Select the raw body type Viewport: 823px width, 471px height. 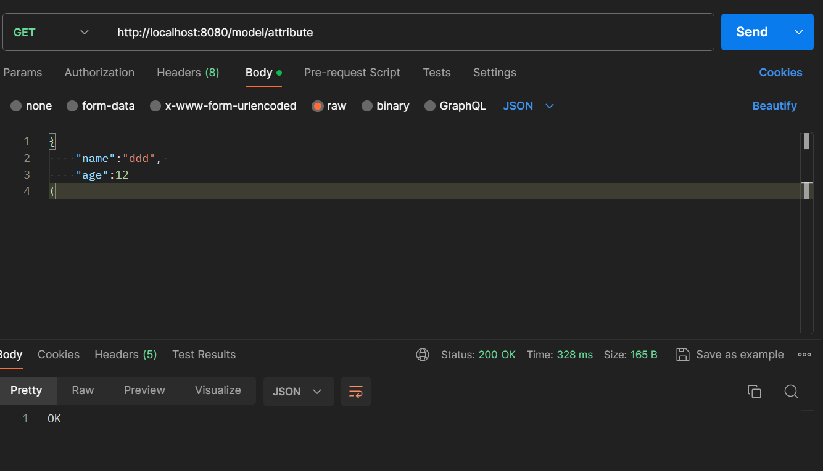coord(329,106)
